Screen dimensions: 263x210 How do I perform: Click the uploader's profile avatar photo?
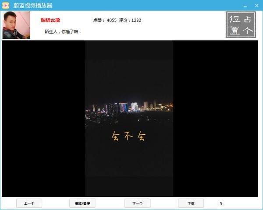tap(16, 25)
